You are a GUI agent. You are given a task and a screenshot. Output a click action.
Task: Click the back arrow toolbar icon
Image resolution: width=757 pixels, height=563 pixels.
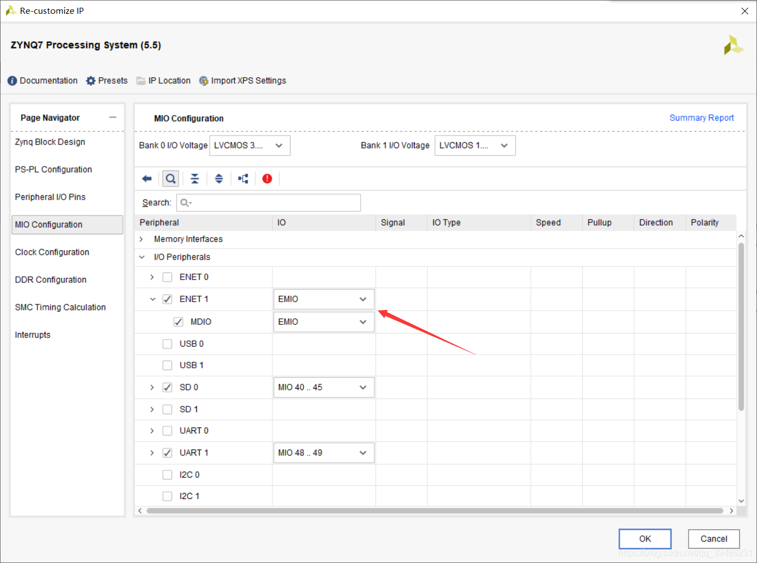coord(147,179)
